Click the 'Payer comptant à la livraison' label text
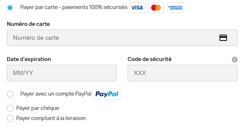This screenshot has width=246, height=127. coord(51,118)
